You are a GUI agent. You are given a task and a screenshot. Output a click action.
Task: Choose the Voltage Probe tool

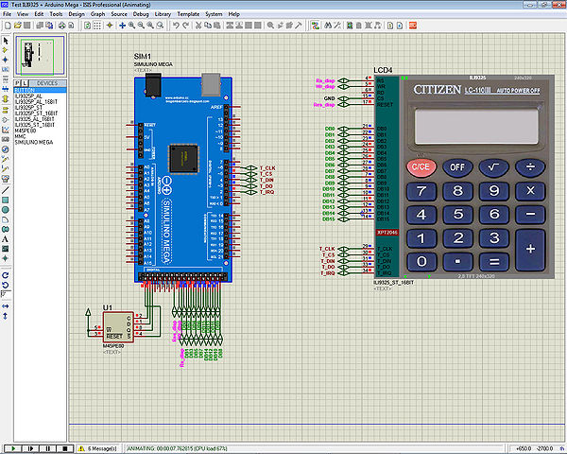pos(6,159)
